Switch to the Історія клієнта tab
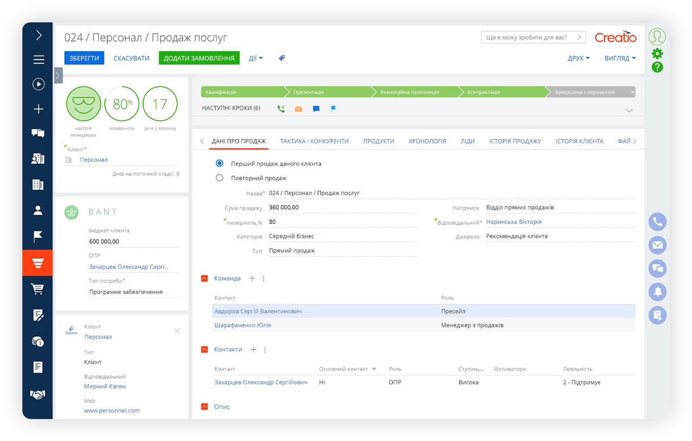This screenshot has height=441, width=692. coord(580,141)
